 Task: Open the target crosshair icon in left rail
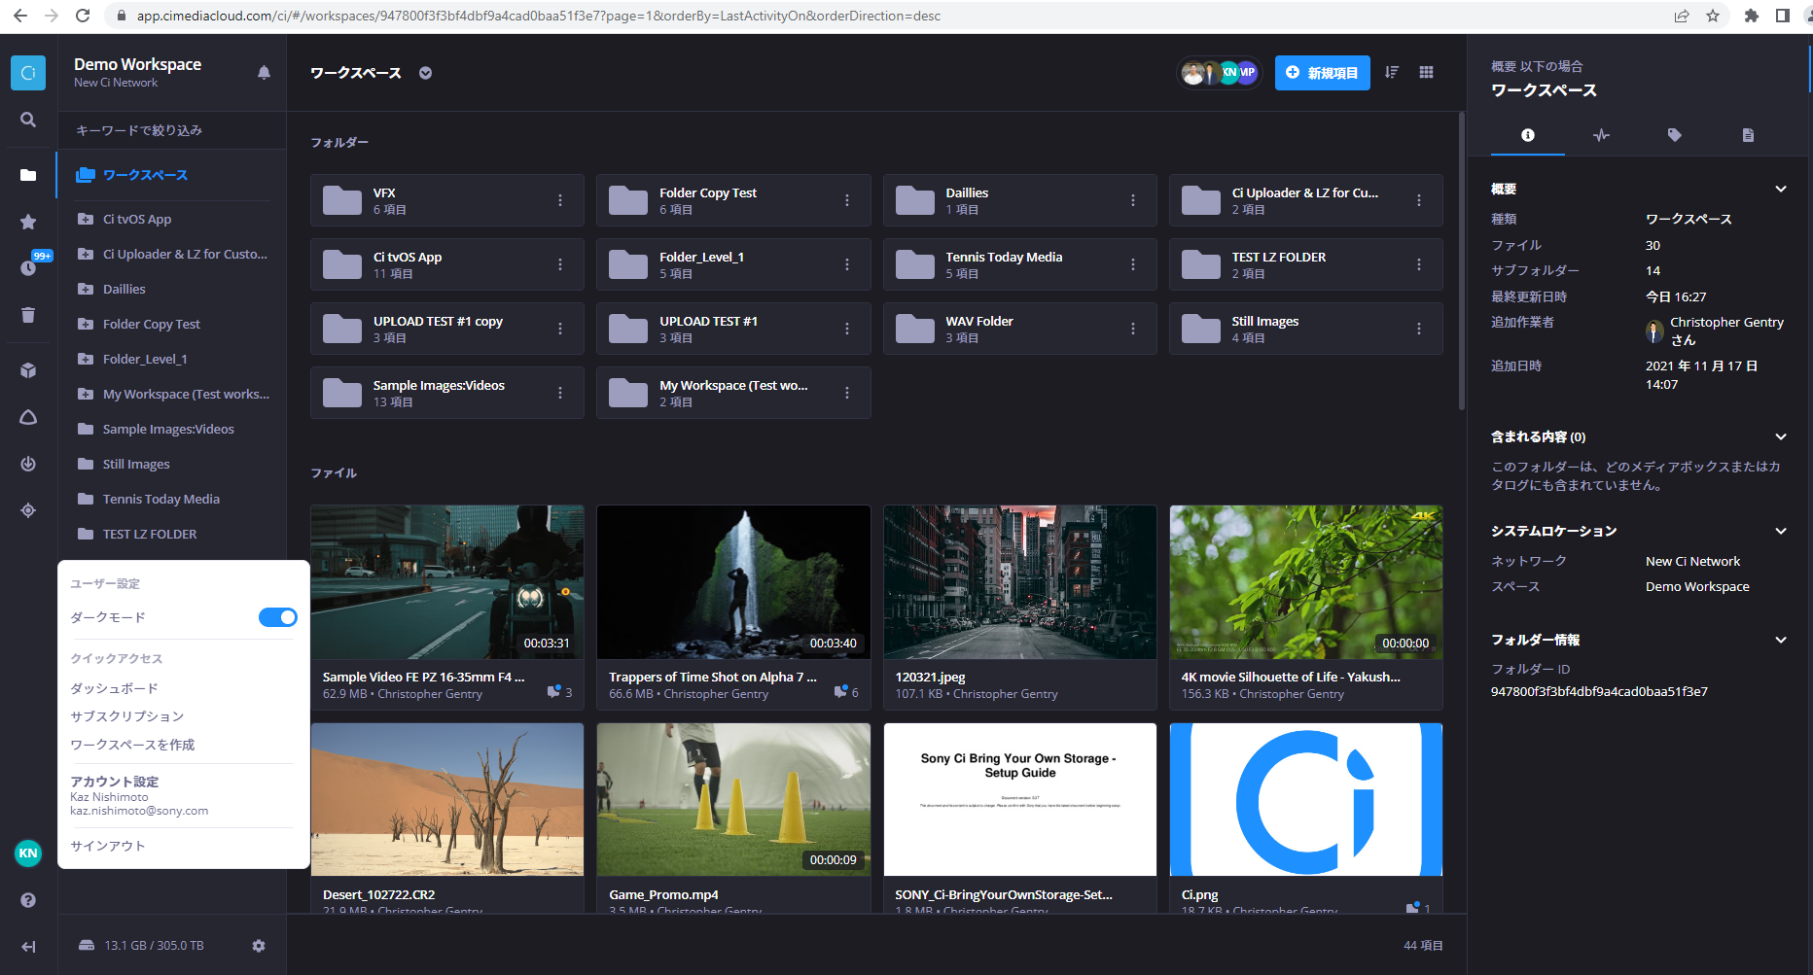point(28,510)
